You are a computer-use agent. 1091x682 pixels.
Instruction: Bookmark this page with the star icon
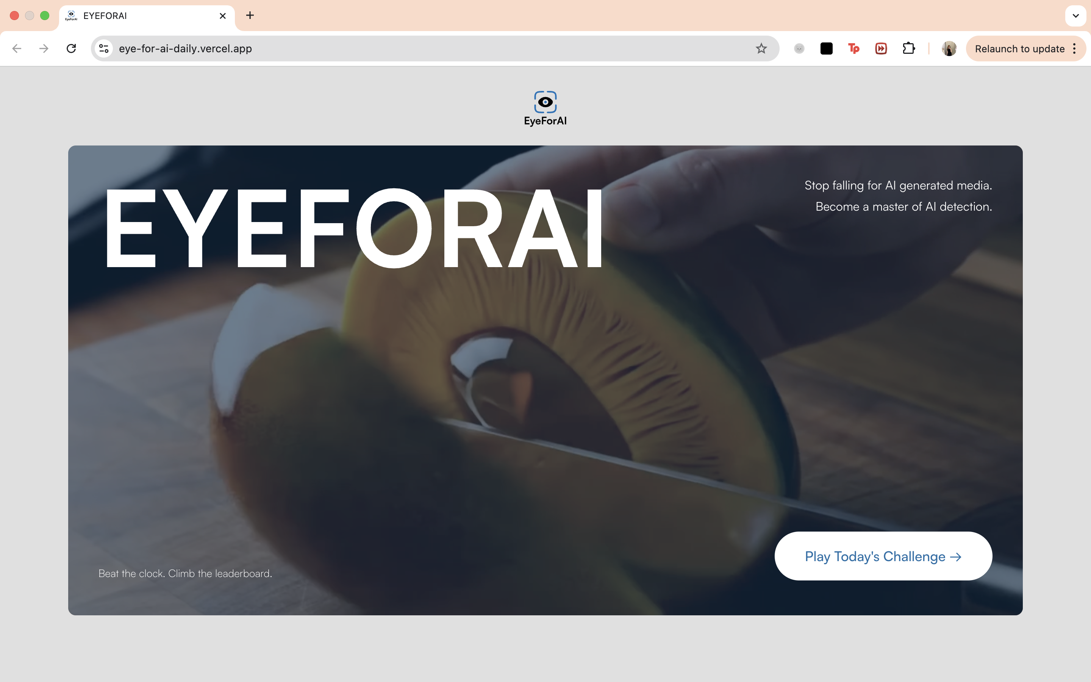pyautogui.click(x=761, y=48)
